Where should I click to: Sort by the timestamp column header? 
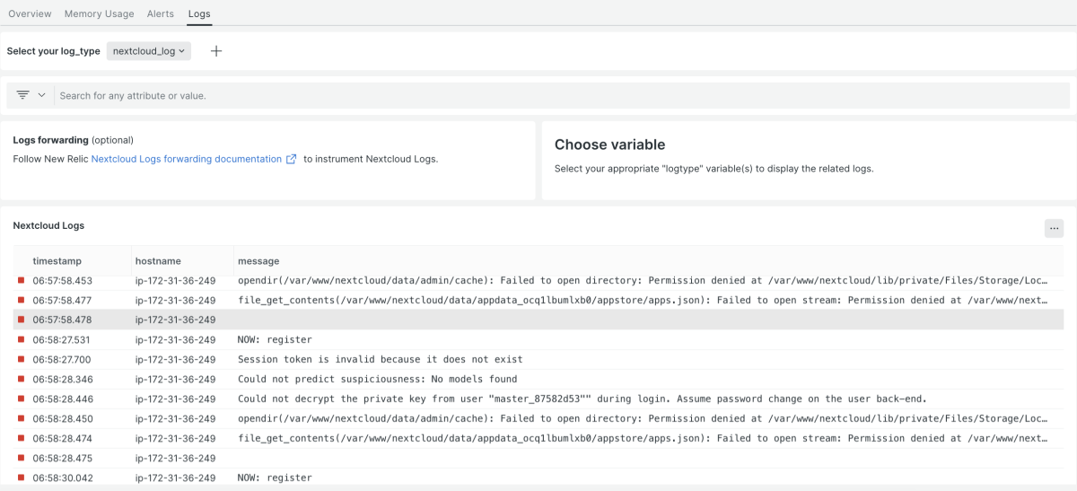[57, 261]
